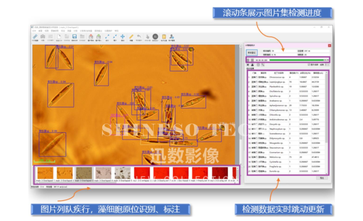Image resolution: width=363 pixels, height=221 pixels.
Task: Click the blue new document icon
Action: tap(59, 37)
